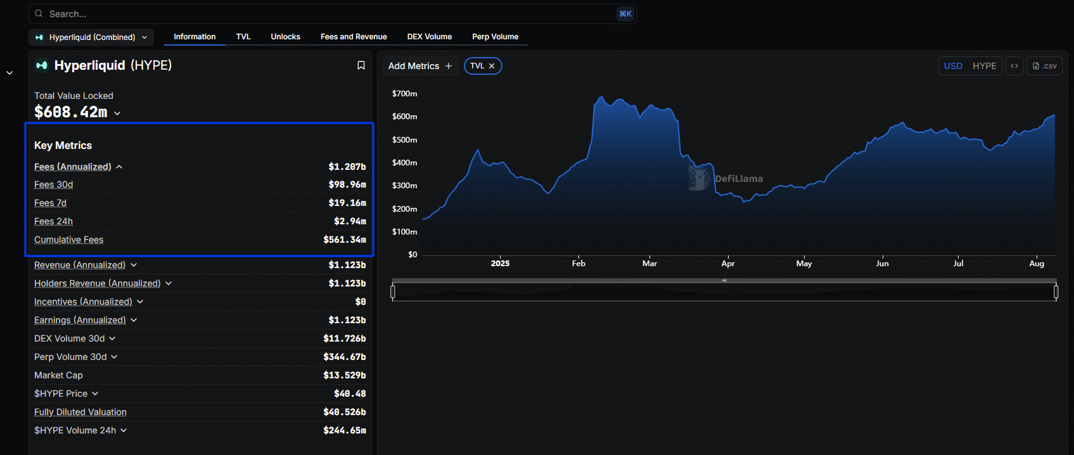Screen dimensions: 1074x455
Task: Expand Holders Revenue (Annualized) row
Action: [169, 283]
